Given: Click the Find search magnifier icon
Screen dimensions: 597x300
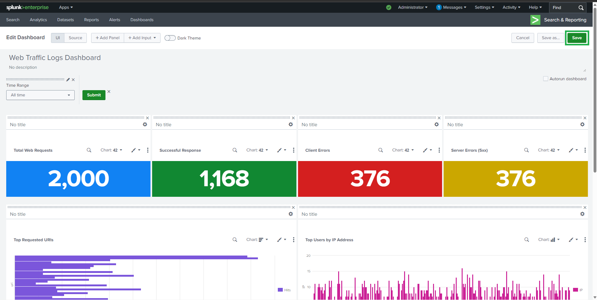Looking at the screenshot, I should 581,7.
